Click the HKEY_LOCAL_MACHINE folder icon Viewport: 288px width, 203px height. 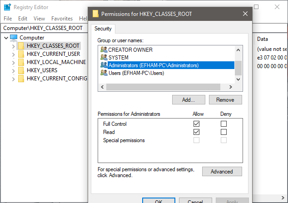tap(21, 62)
